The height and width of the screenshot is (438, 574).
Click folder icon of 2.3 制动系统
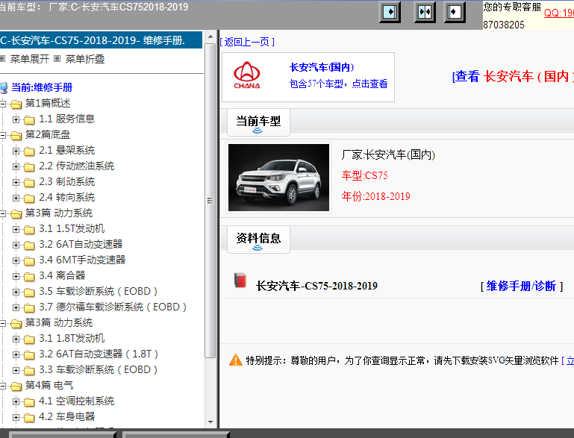point(29,183)
